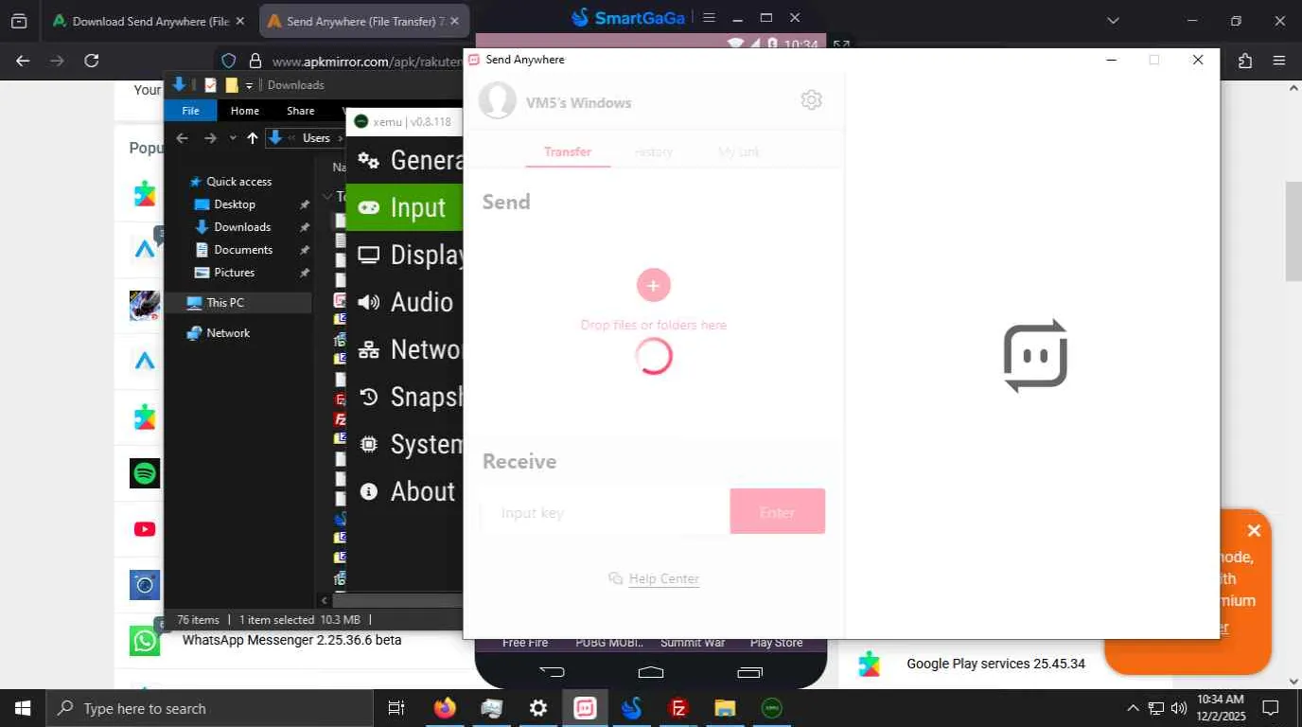Open Audio settings in xemu
Viewport: 1302px width, 727px height.
405,302
